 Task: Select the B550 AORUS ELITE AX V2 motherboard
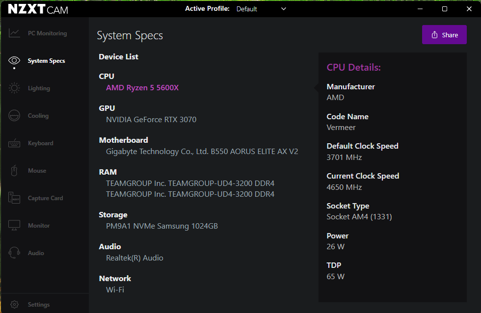202,152
